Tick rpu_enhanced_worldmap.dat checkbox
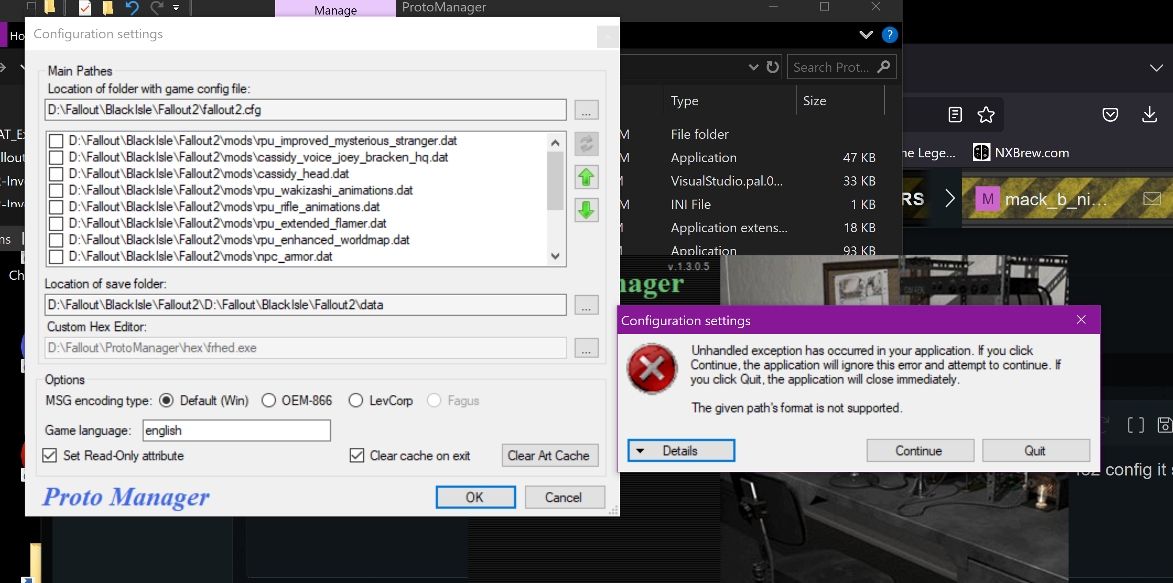 (x=56, y=240)
